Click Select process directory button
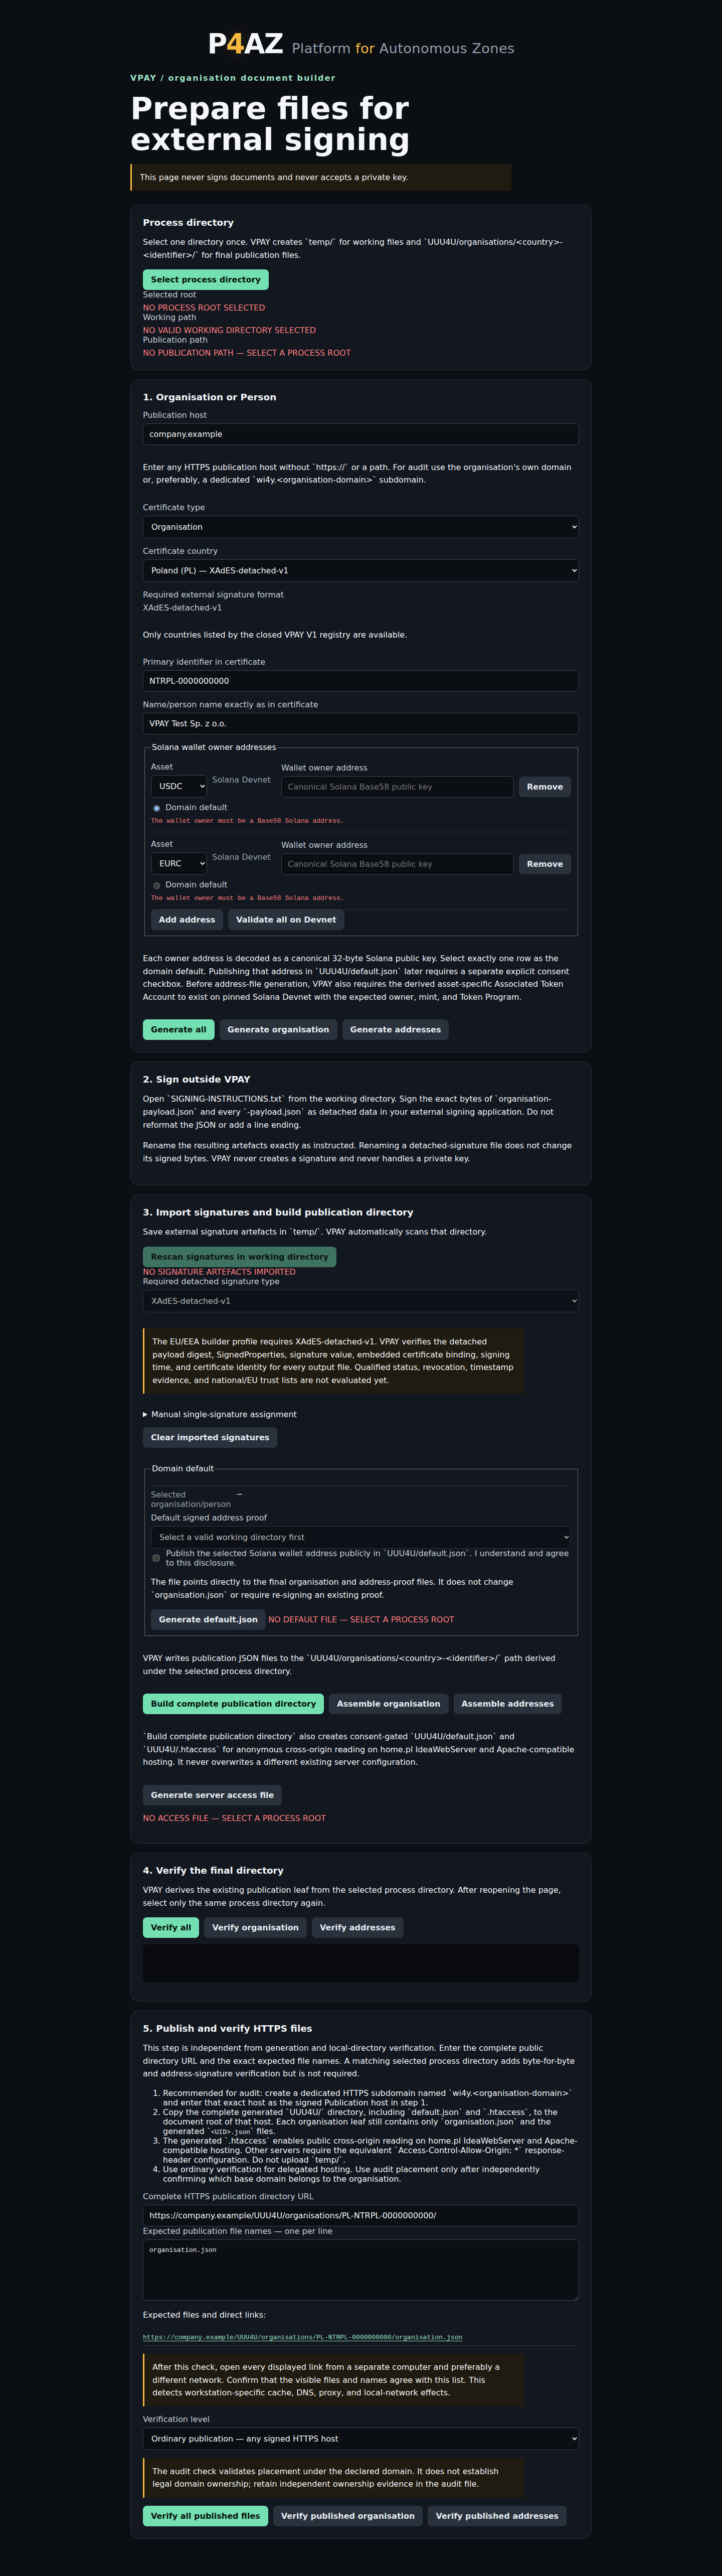This screenshot has height=2576, width=722. pyautogui.click(x=205, y=280)
